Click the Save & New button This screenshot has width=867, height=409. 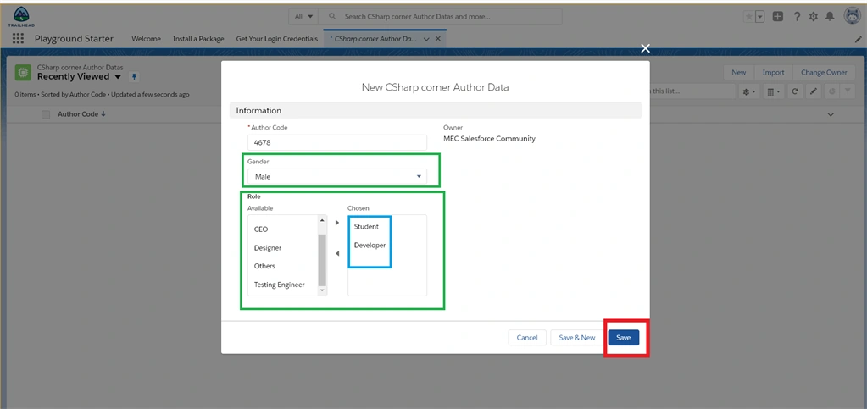point(576,338)
